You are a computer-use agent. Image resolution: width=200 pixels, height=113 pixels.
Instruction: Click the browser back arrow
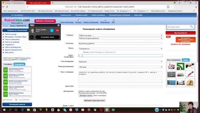pyautogui.click(x=3, y=7)
